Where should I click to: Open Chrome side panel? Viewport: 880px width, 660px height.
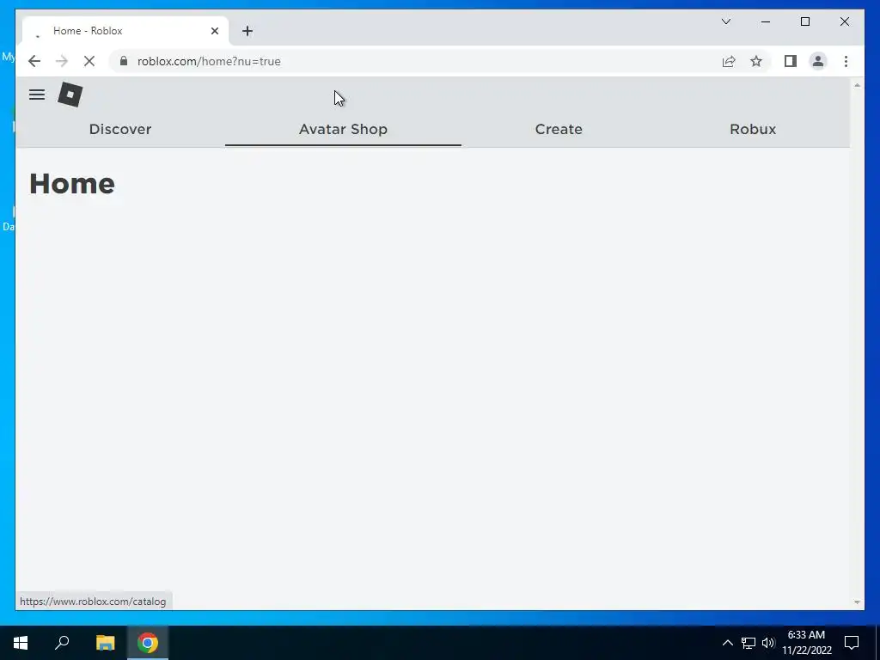(x=791, y=61)
